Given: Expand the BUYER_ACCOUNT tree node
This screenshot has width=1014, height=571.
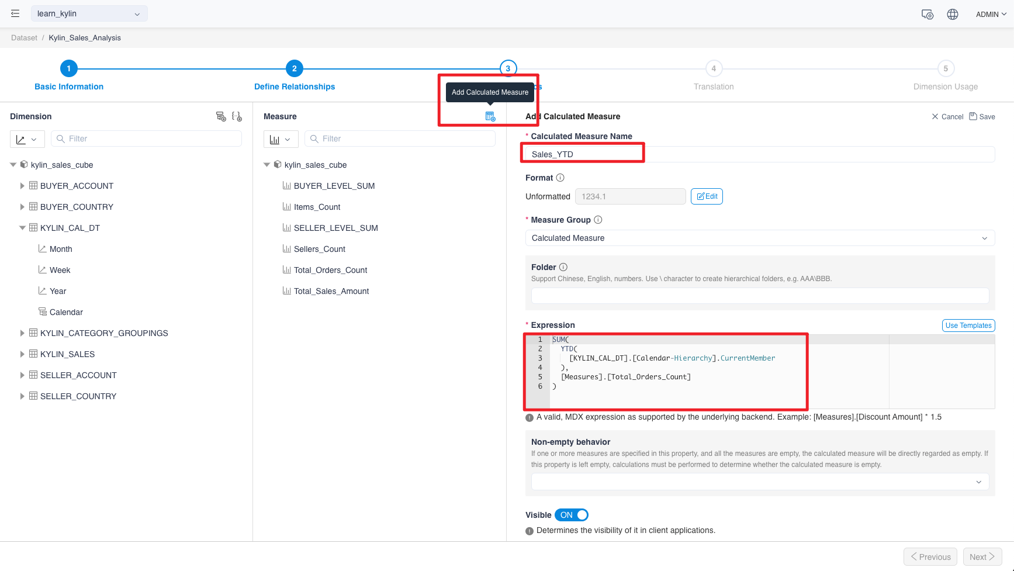Looking at the screenshot, I should click(x=22, y=186).
